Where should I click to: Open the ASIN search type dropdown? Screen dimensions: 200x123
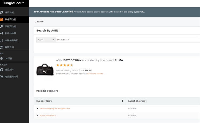click(46, 40)
